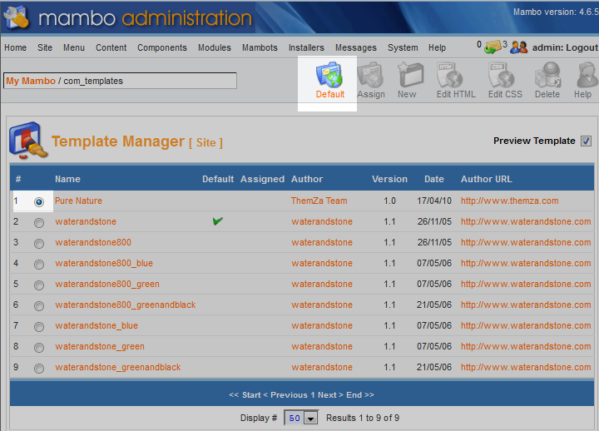599x431 pixels.
Task: Click the 17/04/10 date cell
Action: point(434,201)
